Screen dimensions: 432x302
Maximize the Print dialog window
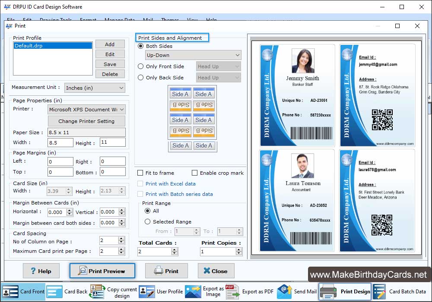tap(397, 26)
